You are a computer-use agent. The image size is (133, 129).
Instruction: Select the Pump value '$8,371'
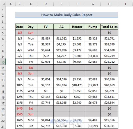point(93,44)
